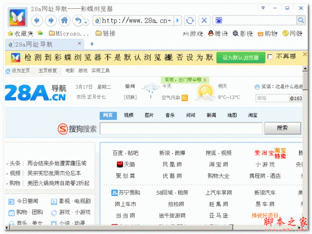Image resolution: width=312 pixels, height=234 pixels.
Task: Select the 图片 search tab
Action: pyautogui.click(x=149, y=115)
